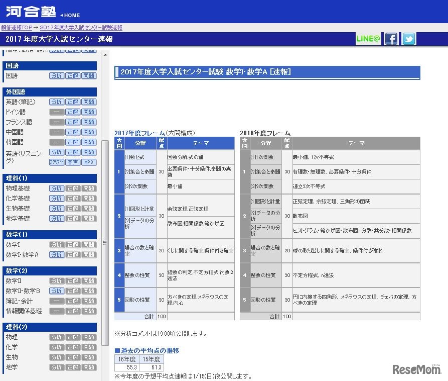This screenshot has height=381, width=448.
Task: Click the Twitter bird icon
Action: pos(409,39)
